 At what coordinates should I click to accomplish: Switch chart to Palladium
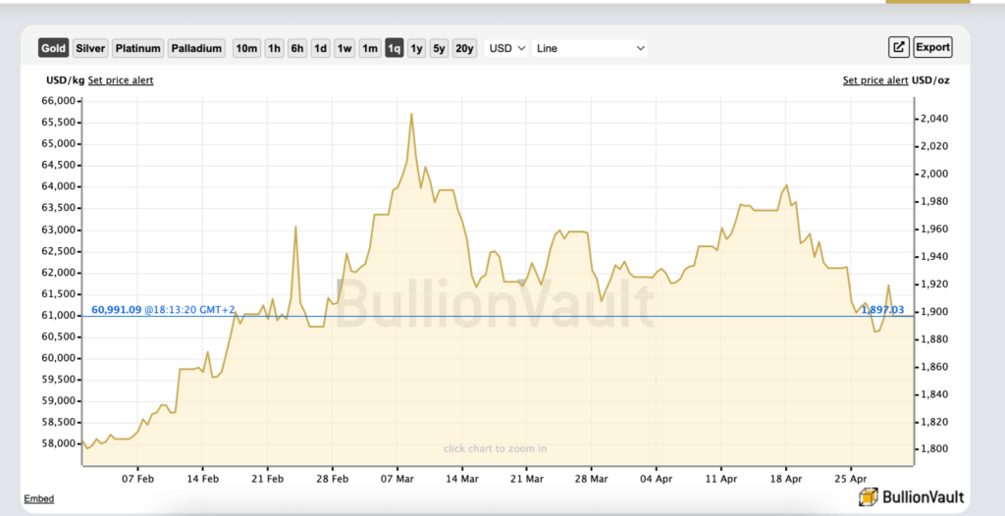[x=196, y=48]
